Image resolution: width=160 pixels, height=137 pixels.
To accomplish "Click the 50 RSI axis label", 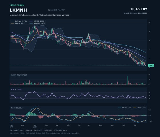I will click(149, 95).
